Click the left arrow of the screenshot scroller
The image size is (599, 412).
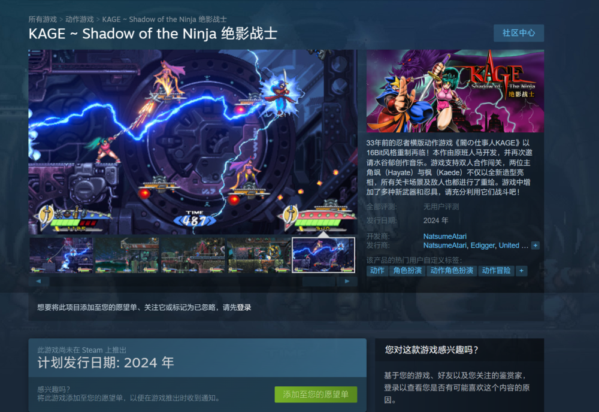(x=38, y=281)
